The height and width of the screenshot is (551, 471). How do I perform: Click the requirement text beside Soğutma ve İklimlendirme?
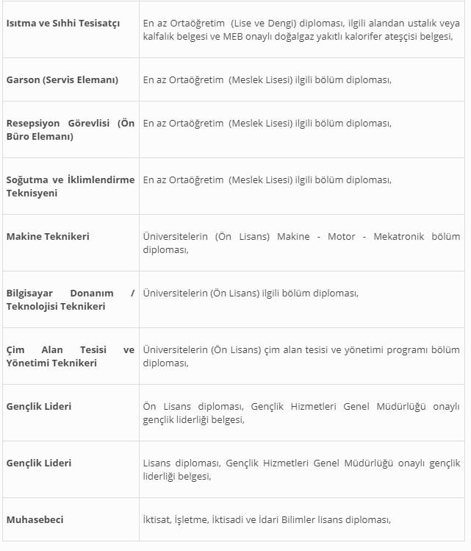pyautogui.click(x=267, y=179)
